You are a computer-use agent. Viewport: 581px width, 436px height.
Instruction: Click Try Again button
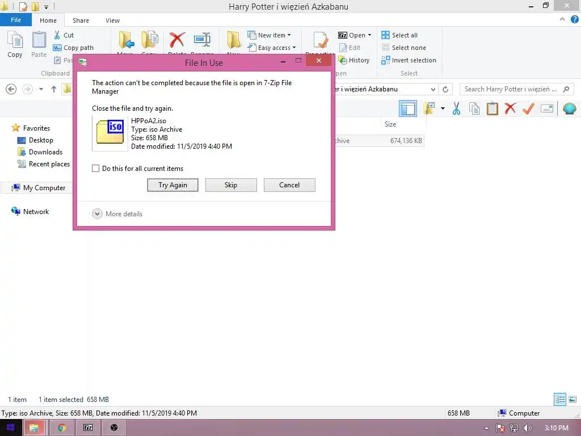click(172, 185)
